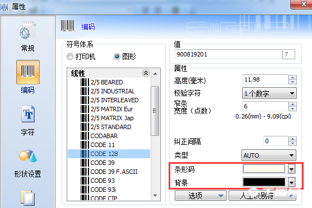Screen dimensions: 312x208
Task: Click the barcode icon beside 2/5 STANDARD
Action: (85, 127)
